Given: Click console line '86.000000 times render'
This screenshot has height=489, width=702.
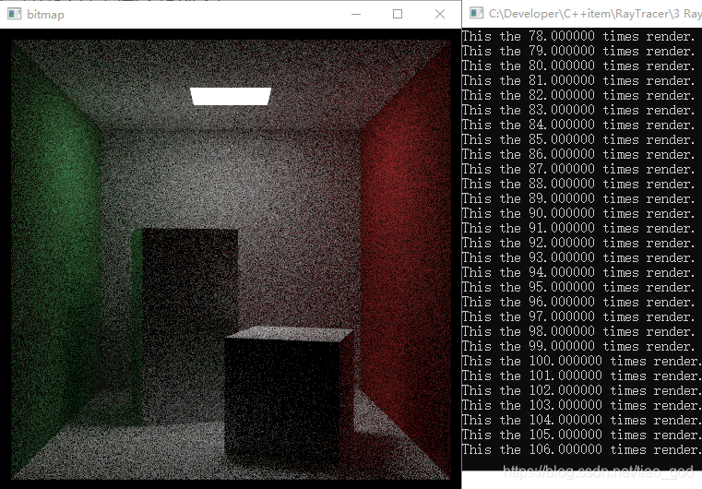Looking at the screenshot, I should [578, 154].
